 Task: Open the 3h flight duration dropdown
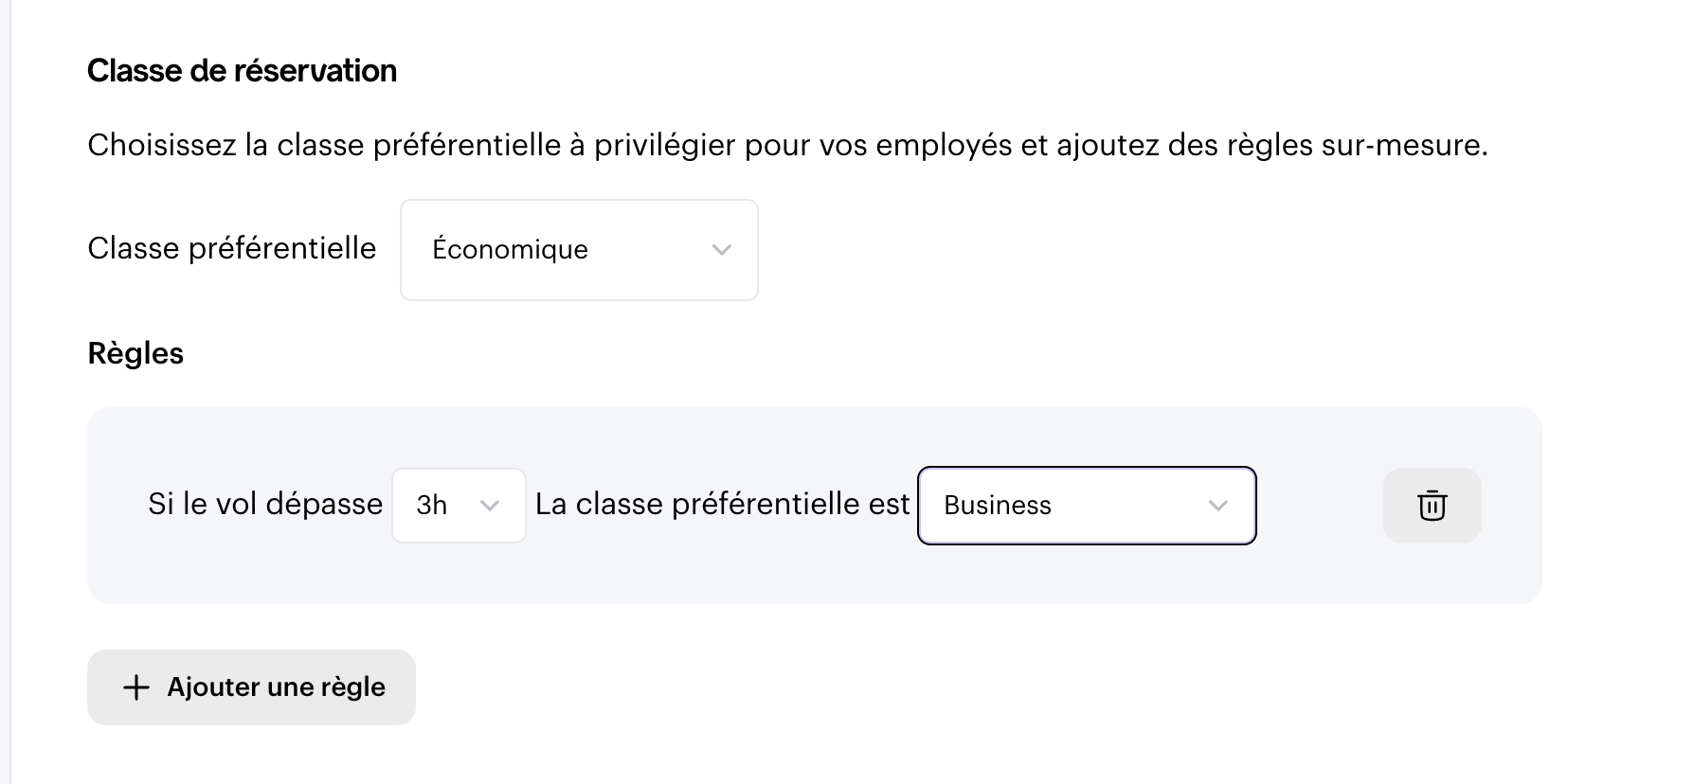[x=459, y=506]
